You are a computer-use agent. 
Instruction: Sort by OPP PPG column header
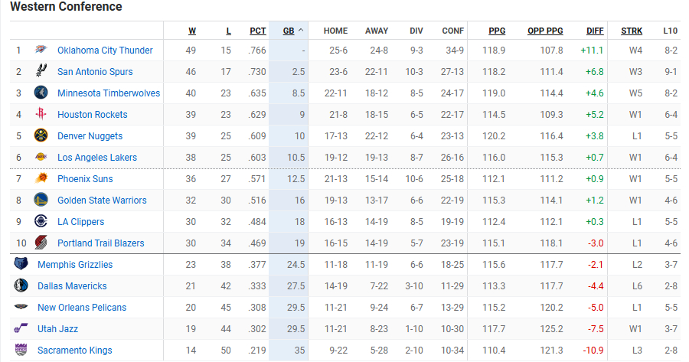pos(545,31)
